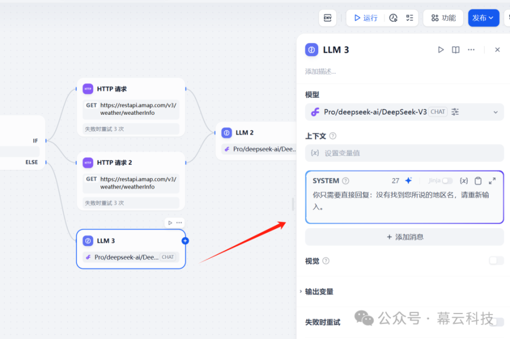This screenshot has width=510, height=339.
Task: Open model parameter sliders icon
Action: click(455, 112)
